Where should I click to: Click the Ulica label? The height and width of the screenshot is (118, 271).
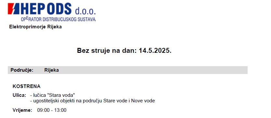[x=19, y=95]
